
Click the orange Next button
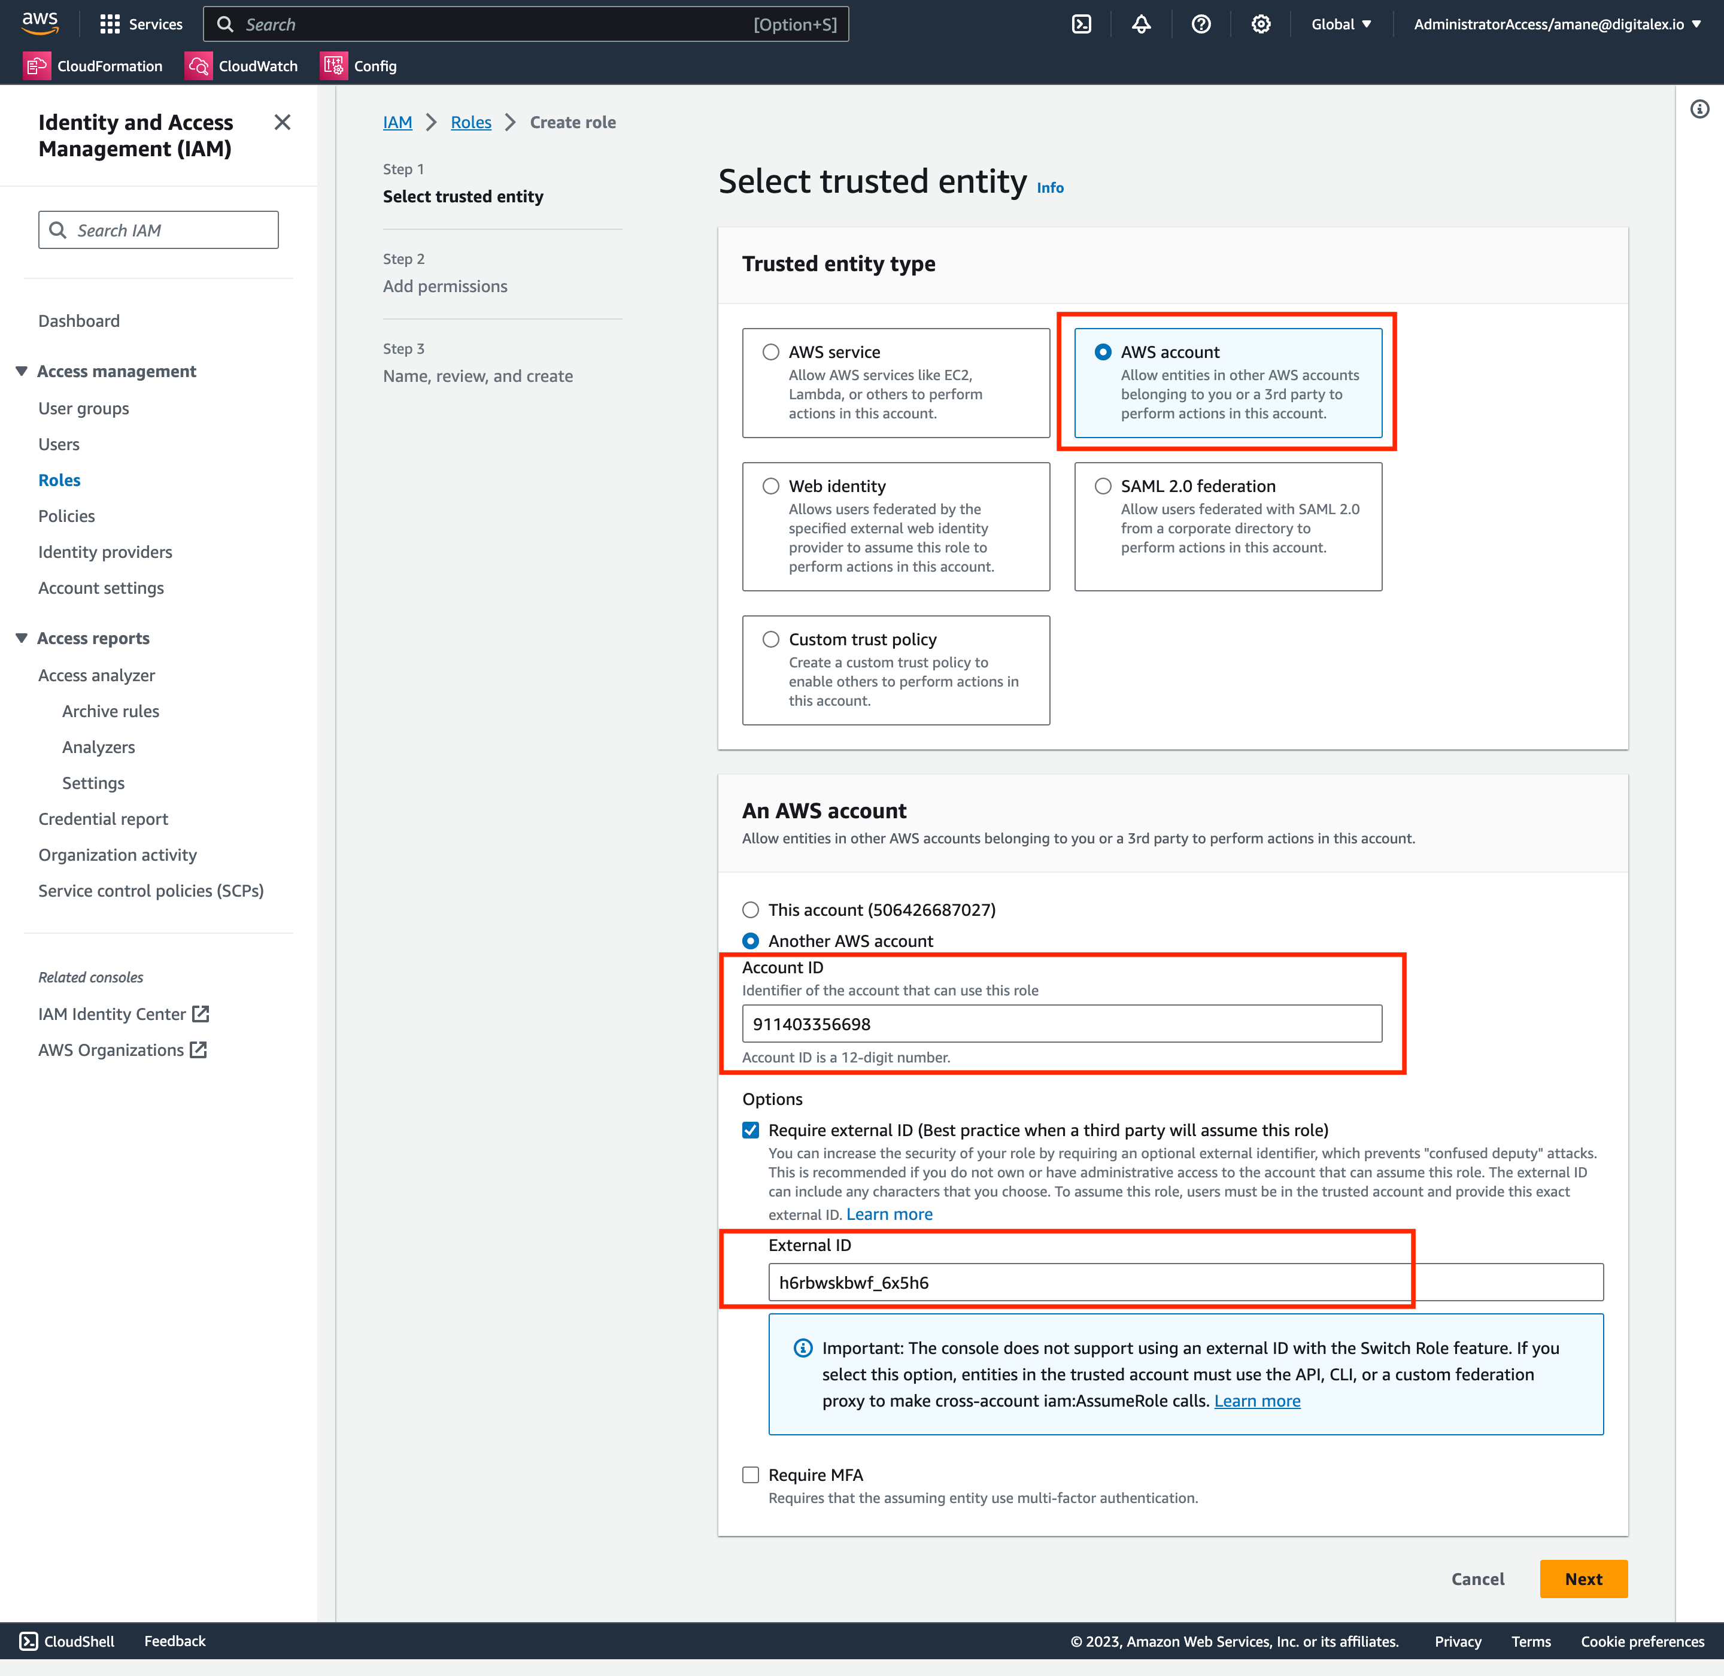(x=1582, y=1579)
